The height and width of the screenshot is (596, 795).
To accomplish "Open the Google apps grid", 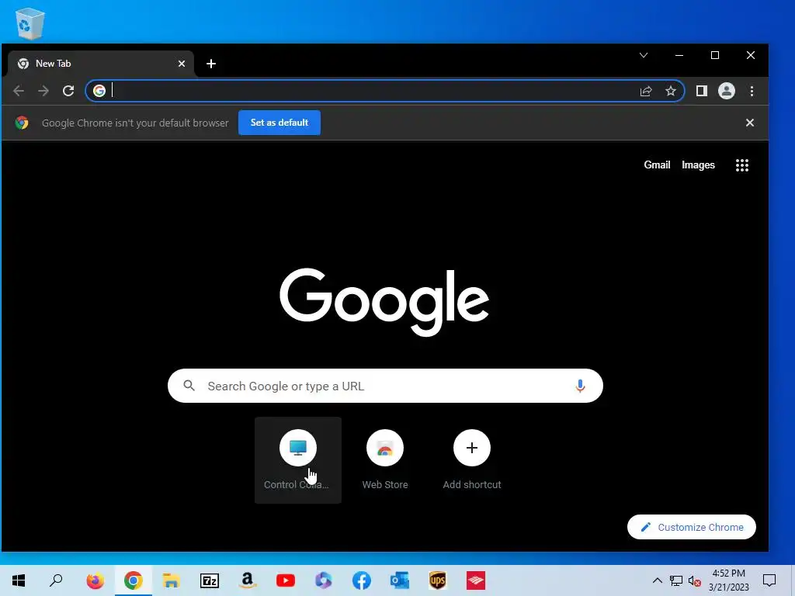I will click(742, 165).
